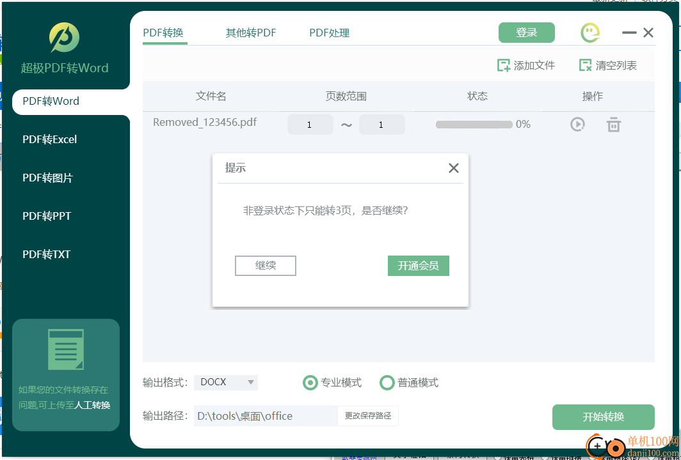This screenshot has width=681, height=460.
Task: Select PDF转图片 in sidebar
Action: point(48,178)
